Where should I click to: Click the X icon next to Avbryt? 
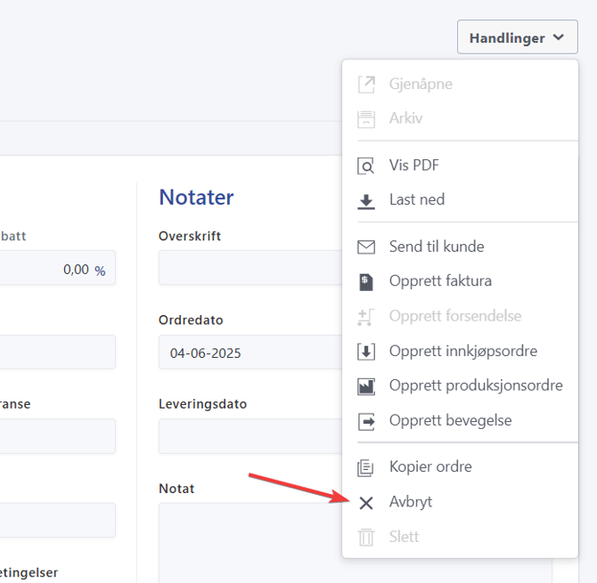pos(366,503)
